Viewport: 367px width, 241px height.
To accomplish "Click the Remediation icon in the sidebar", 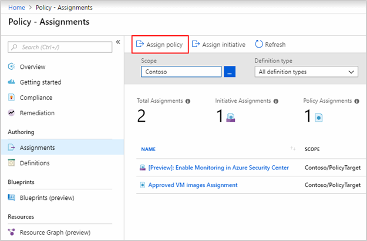I will (x=12, y=113).
